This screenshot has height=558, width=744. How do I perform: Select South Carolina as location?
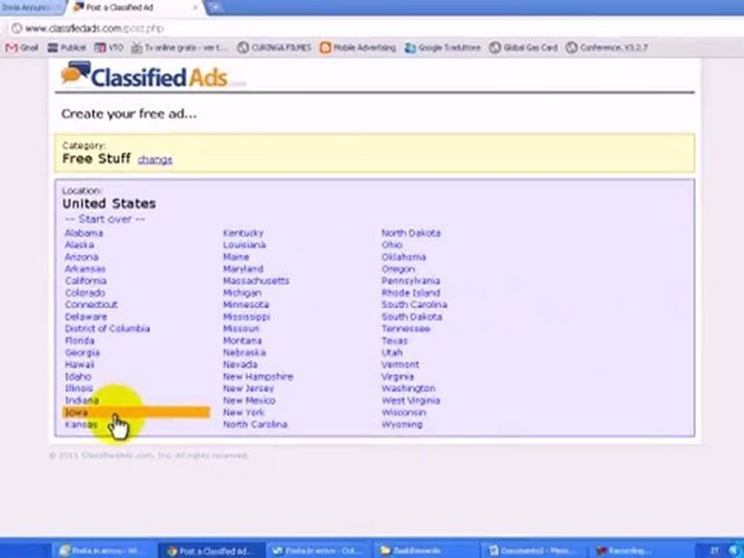(x=414, y=305)
